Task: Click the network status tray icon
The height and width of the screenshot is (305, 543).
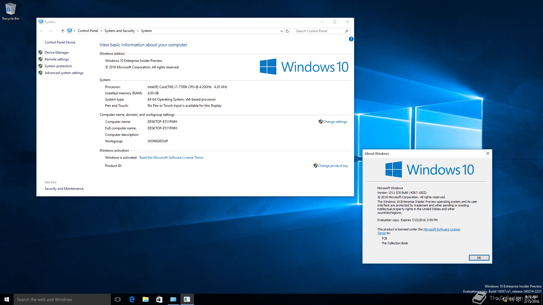Action: point(505,299)
